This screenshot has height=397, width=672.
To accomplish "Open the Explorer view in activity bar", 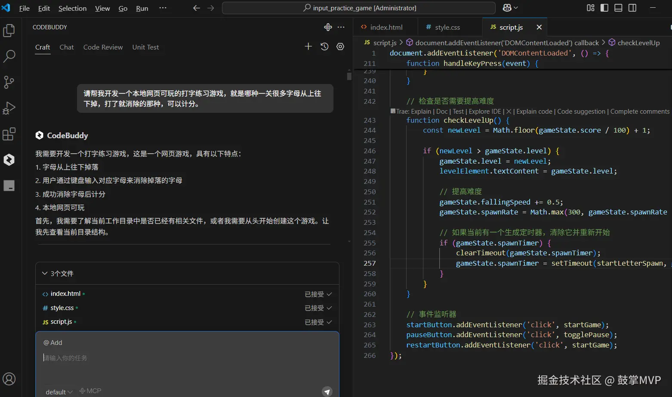I will coord(9,31).
